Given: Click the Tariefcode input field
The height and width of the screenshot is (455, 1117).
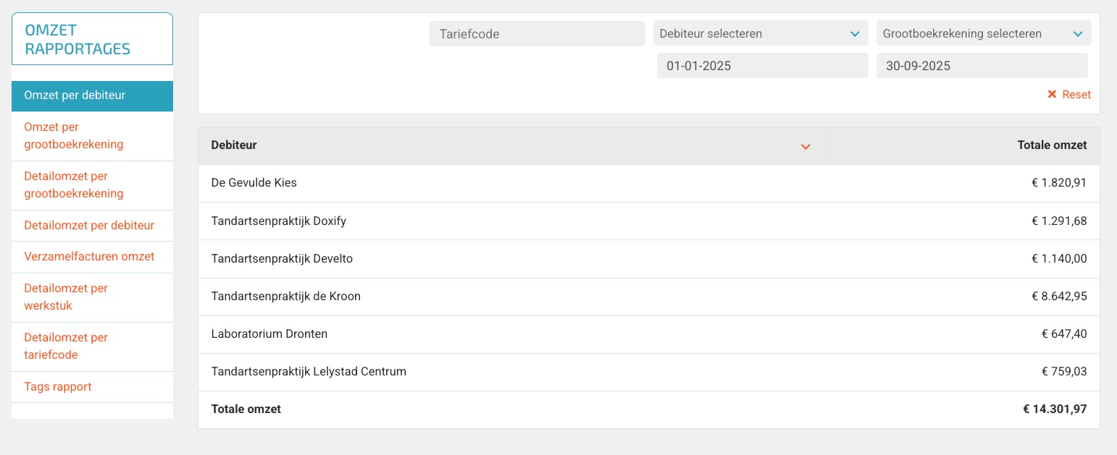Looking at the screenshot, I should [x=537, y=33].
